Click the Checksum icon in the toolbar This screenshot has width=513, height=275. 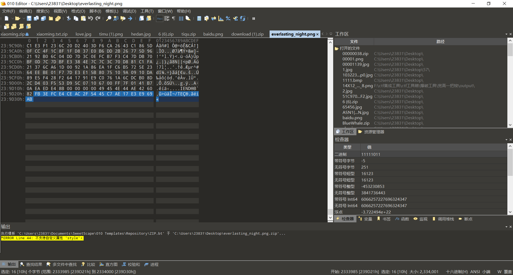235,18
